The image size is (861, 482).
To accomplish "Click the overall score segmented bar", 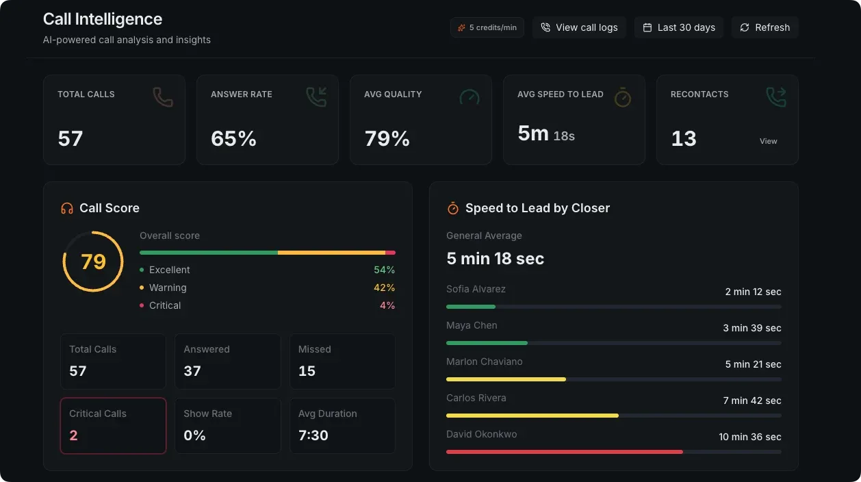I will click(268, 253).
